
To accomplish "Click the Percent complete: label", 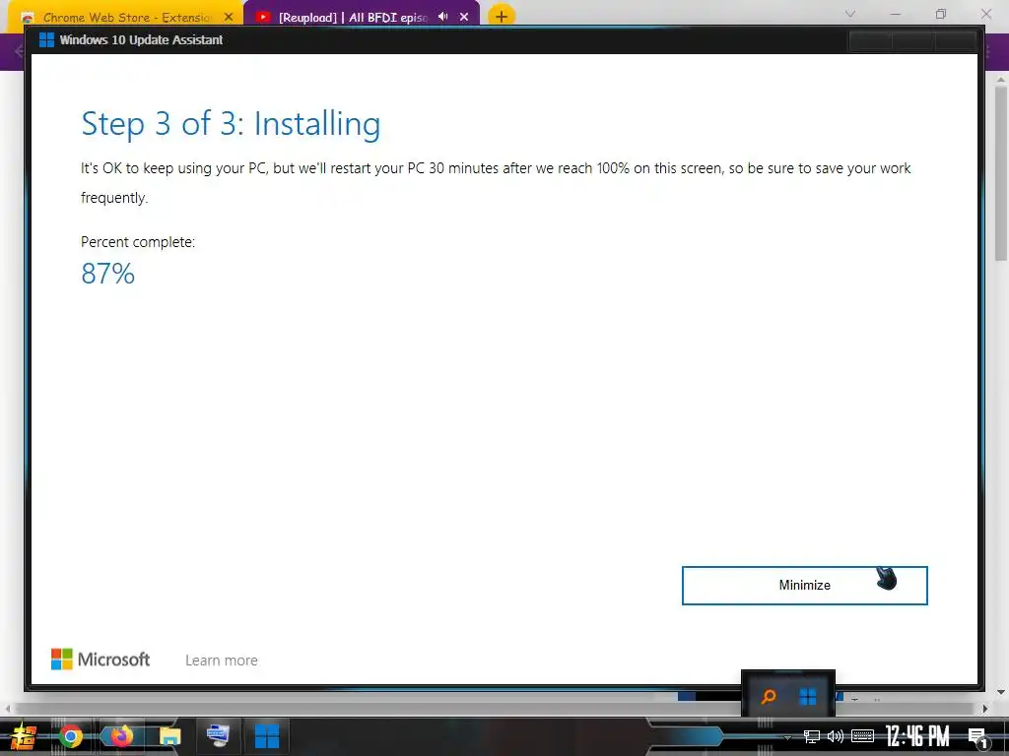I will (138, 242).
